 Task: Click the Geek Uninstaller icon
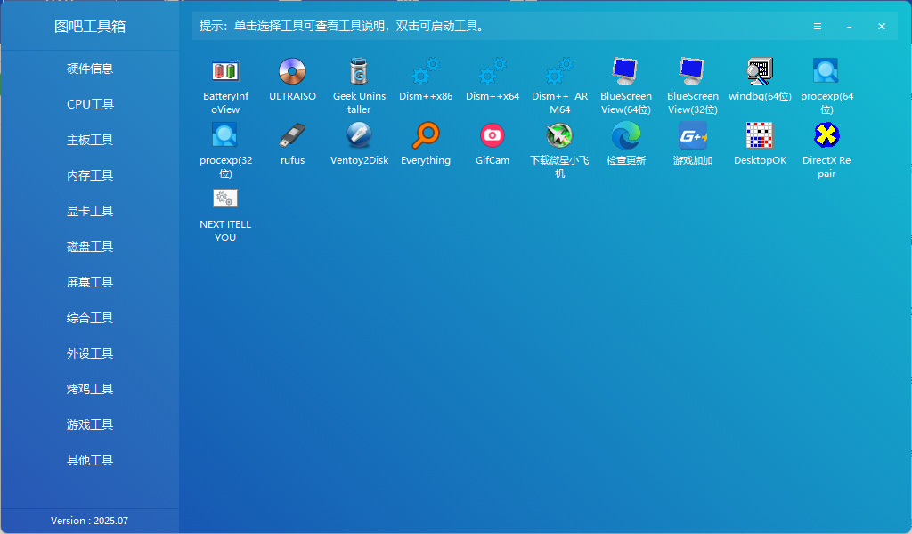click(359, 71)
